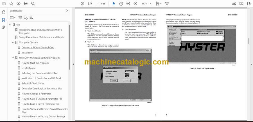Viewport: 253px width, 122px height.
Task: Click the Bookmarks panel title
Action: coord(16,11)
